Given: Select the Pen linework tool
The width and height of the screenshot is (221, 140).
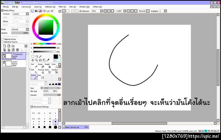Looking at the screenshot, I should pyautogui.click(x=34, y=66).
